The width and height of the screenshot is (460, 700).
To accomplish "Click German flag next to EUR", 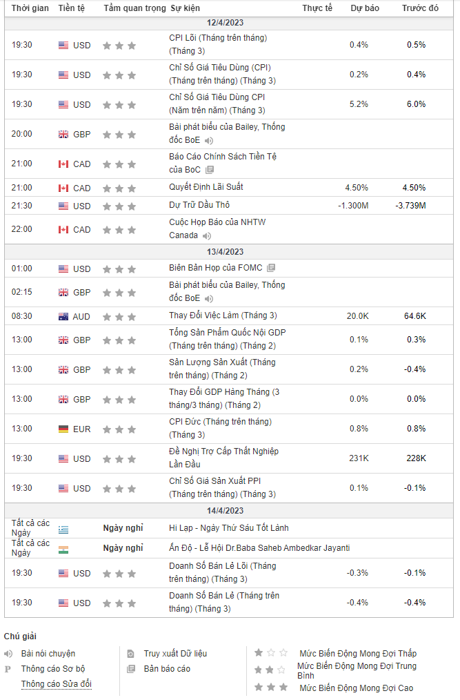I will tap(63, 429).
